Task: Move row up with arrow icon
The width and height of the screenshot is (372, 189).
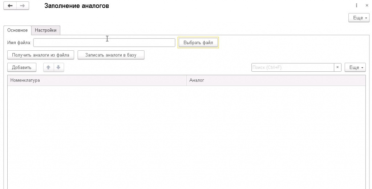Action: tap(48, 67)
